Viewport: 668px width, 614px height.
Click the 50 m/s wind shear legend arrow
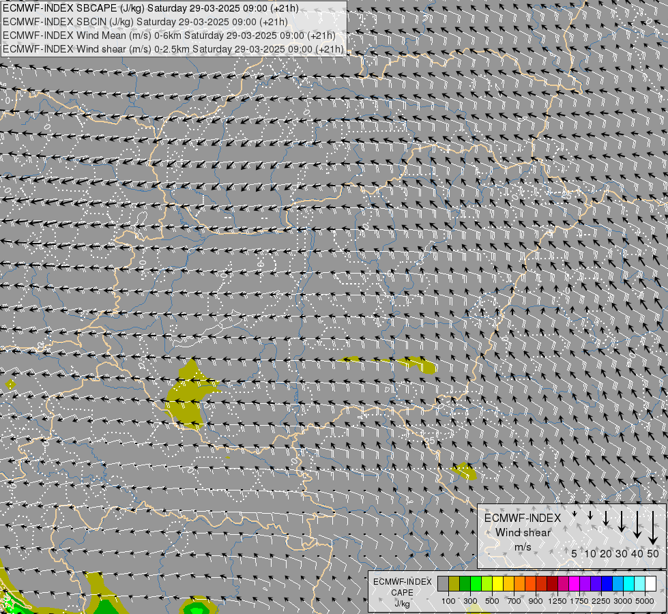[x=653, y=527]
